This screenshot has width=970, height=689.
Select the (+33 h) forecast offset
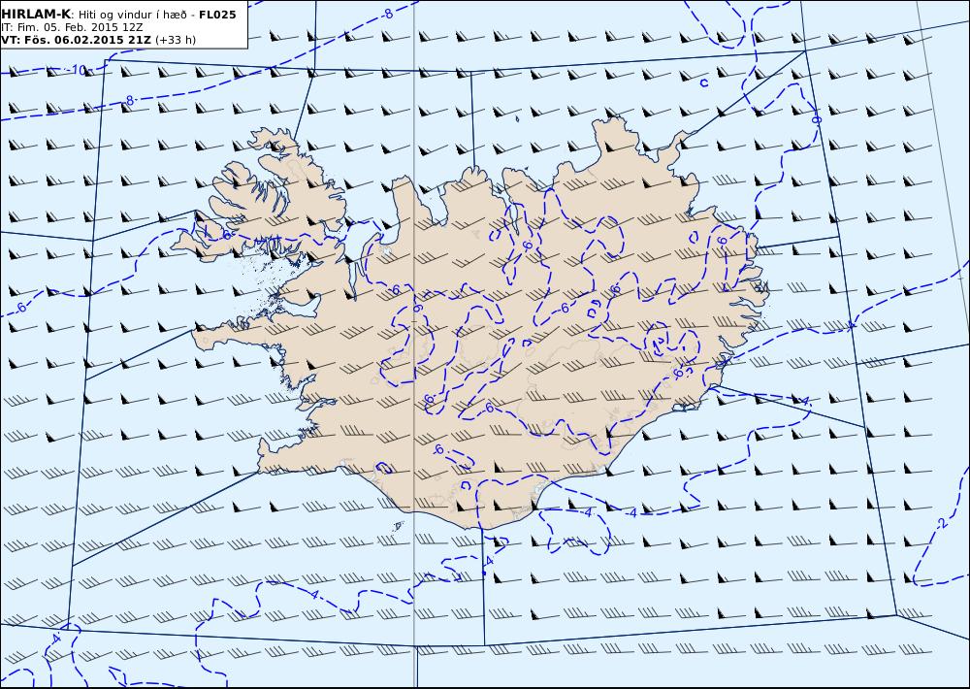coord(175,40)
